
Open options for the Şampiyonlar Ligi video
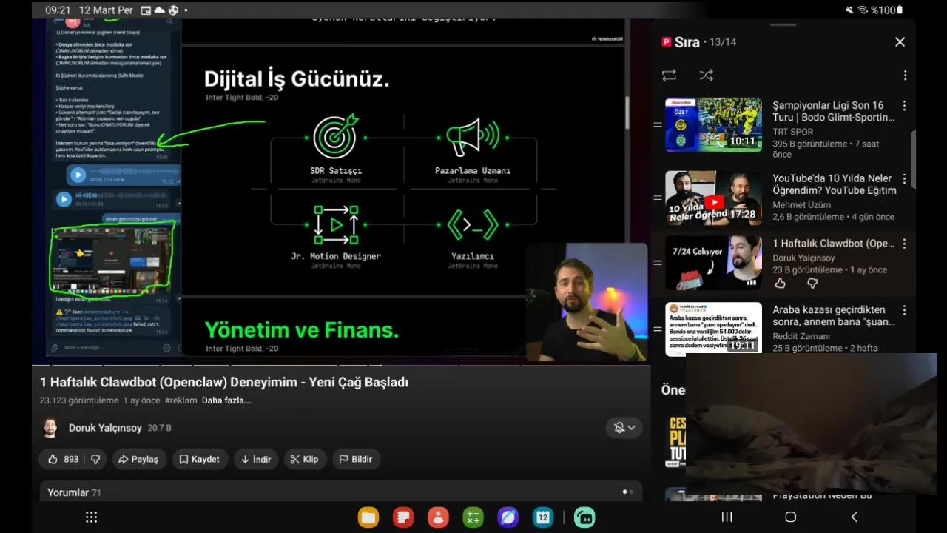[x=904, y=106]
